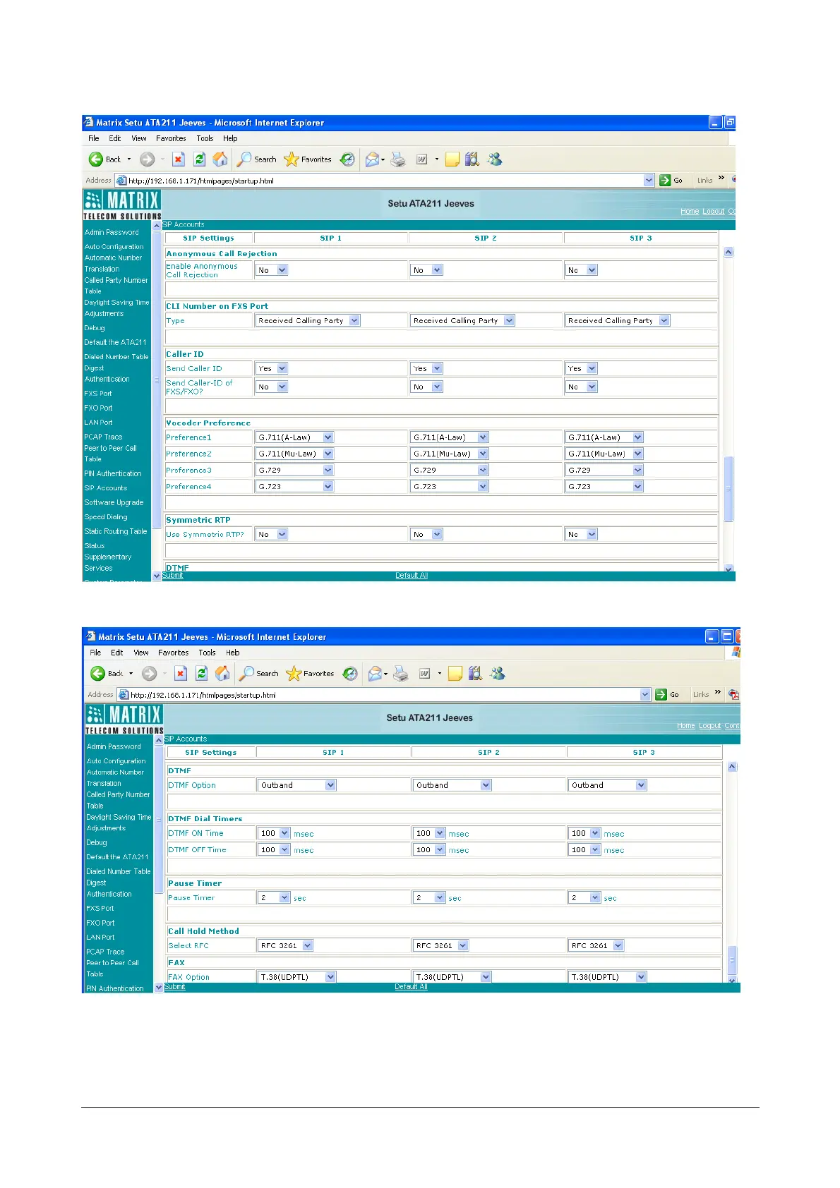
Task: Click the address bar in the upper window
Action: tap(385, 181)
